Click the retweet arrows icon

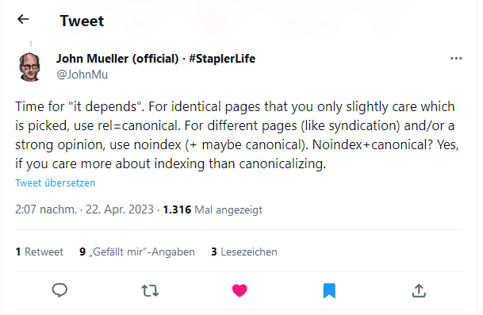pyautogui.click(x=150, y=290)
